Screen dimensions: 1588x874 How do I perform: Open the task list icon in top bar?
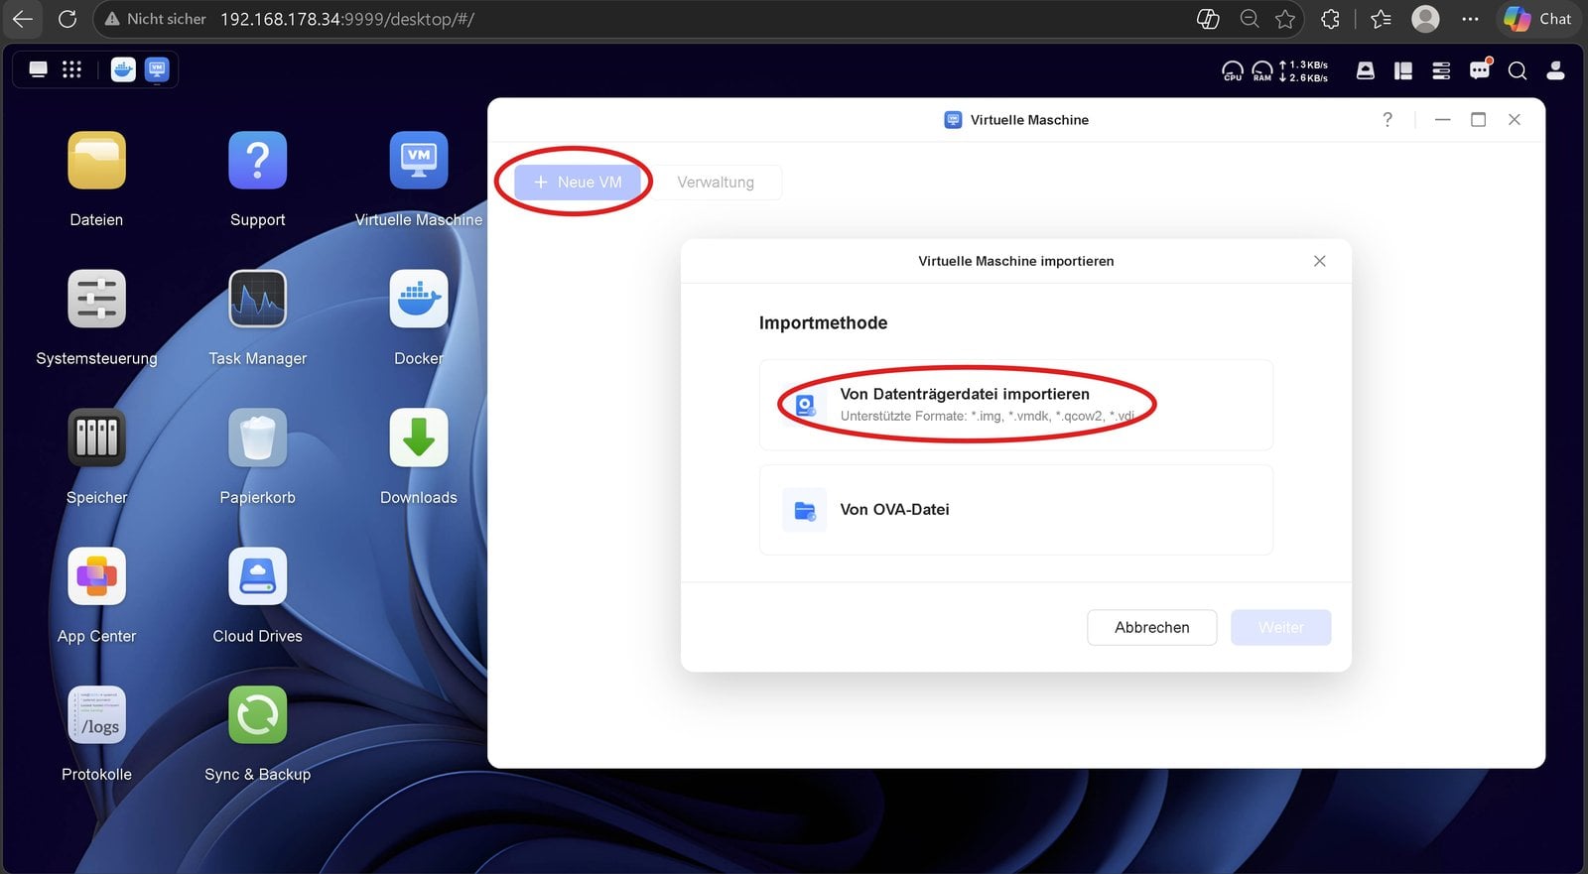(1441, 70)
